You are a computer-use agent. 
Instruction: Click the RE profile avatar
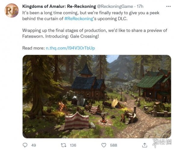pos(12,11)
